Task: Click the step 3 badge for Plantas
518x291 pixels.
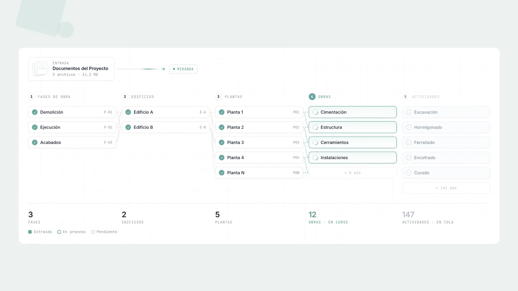Action: (219, 97)
